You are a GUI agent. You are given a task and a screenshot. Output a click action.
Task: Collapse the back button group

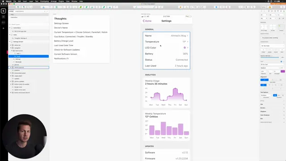pos(12,51)
